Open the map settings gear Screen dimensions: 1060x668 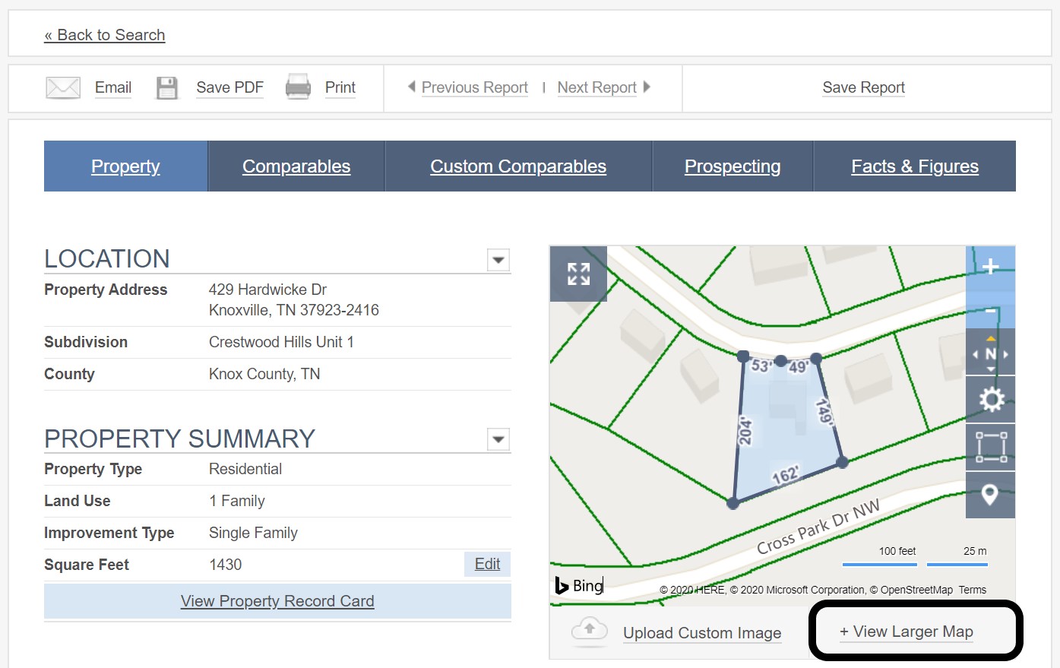(x=990, y=398)
